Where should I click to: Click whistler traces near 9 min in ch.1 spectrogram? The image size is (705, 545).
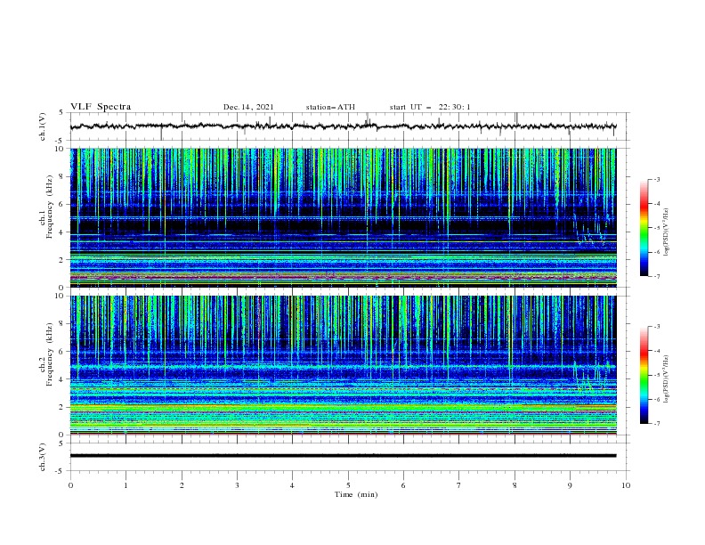(591, 230)
